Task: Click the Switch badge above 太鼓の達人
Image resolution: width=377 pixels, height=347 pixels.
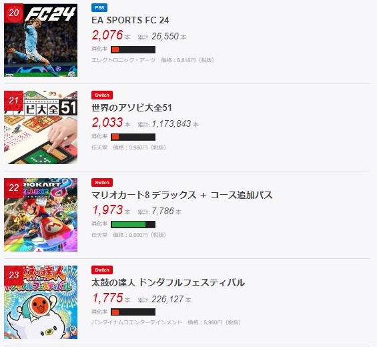Action: click(x=102, y=270)
